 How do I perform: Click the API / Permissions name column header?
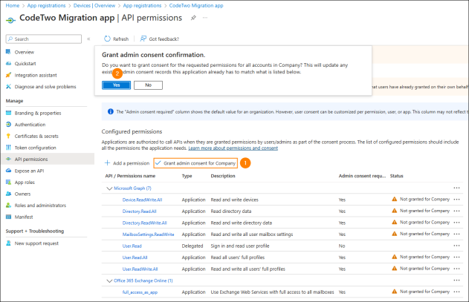[130, 176]
